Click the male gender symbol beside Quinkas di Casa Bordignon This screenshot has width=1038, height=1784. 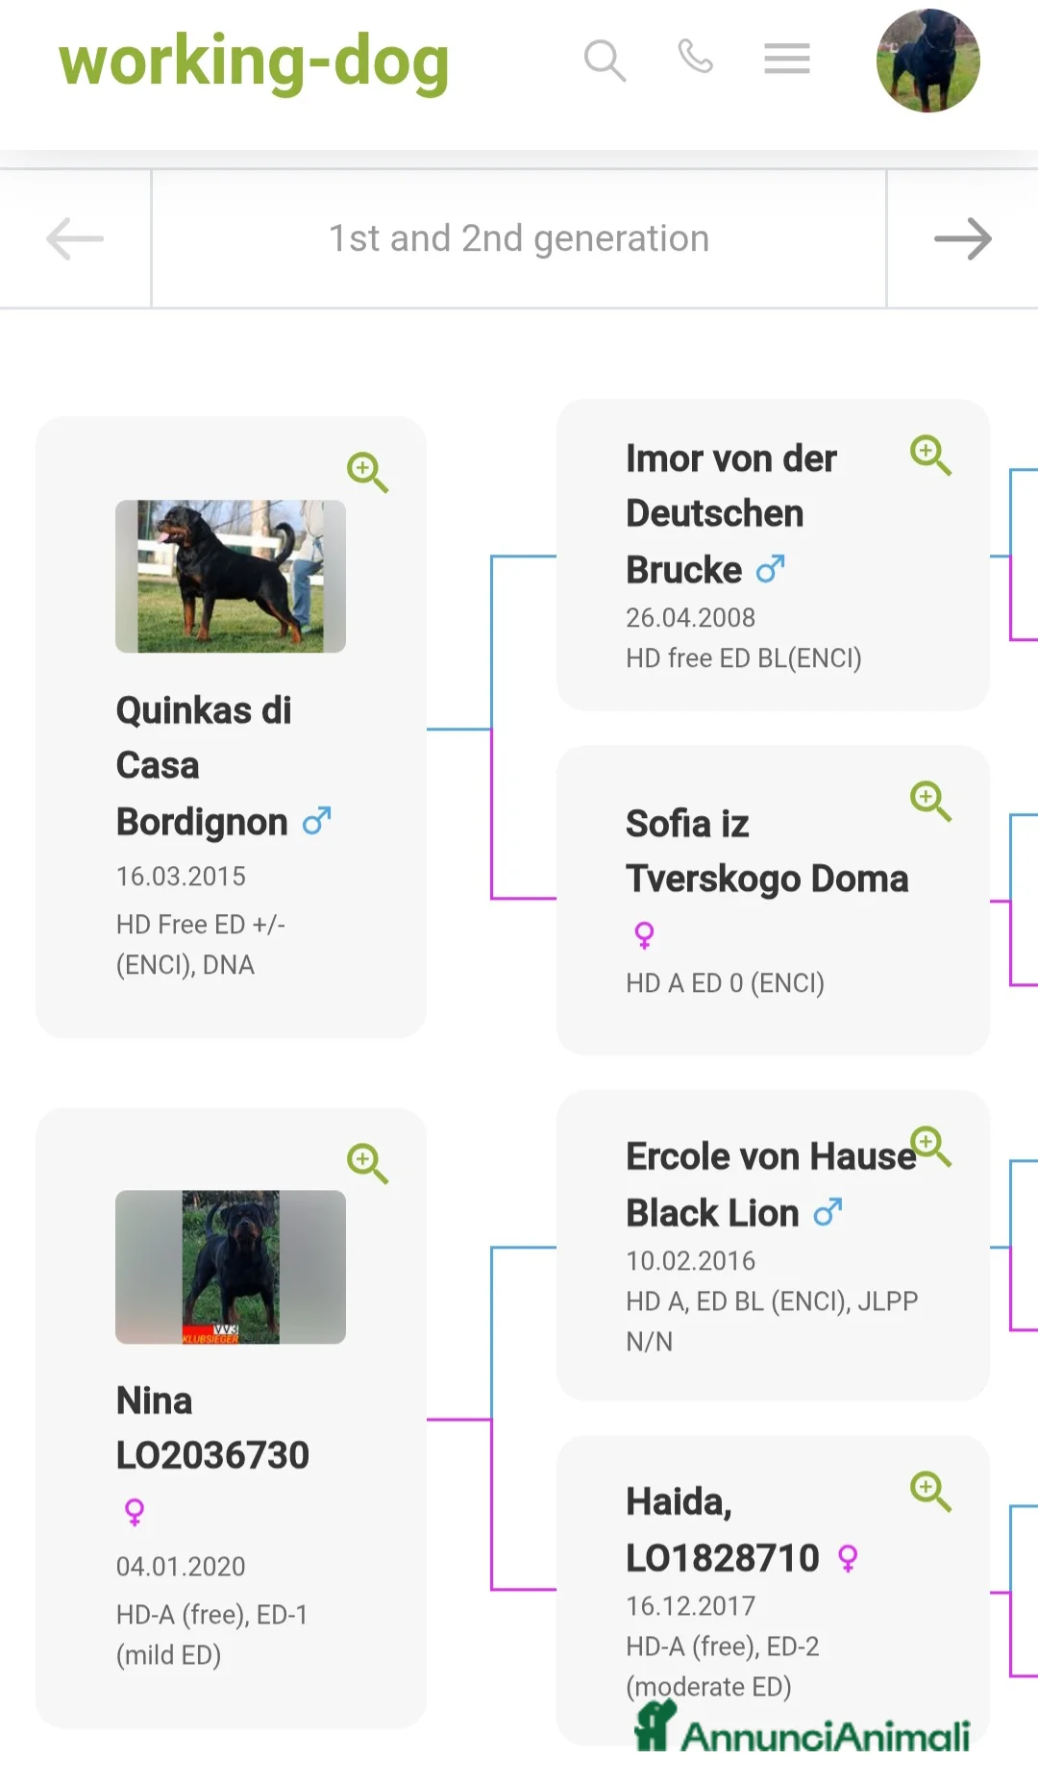click(x=315, y=821)
